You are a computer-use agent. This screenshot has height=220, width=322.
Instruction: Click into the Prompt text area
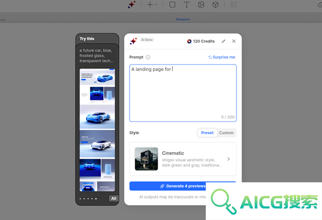click(183, 93)
